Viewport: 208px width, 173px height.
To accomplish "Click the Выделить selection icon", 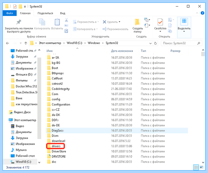I will coord(184,22).
